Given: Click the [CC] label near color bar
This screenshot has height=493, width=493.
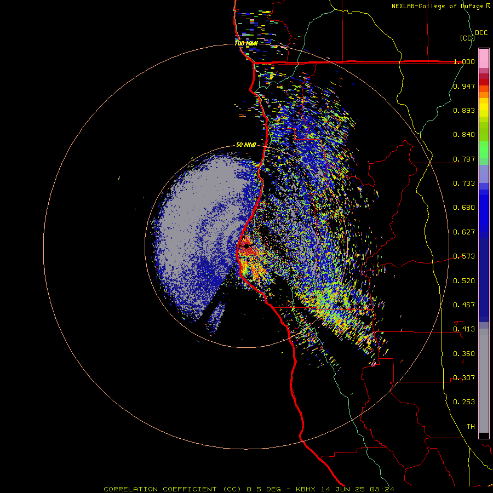Looking at the screenshot, I should click(467, 38).
